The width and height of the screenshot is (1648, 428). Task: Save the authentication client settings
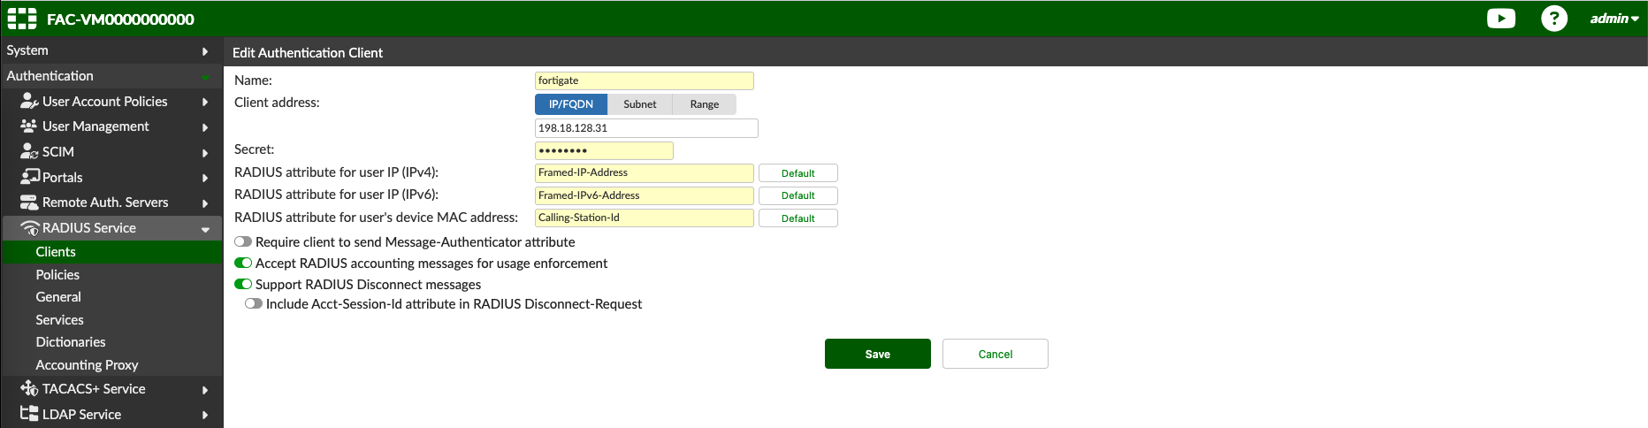[877, 354]
